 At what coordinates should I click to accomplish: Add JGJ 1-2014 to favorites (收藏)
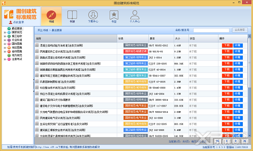[x=238, y=57]
